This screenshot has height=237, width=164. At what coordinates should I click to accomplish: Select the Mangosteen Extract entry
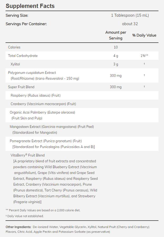click(x=52, y=127)
